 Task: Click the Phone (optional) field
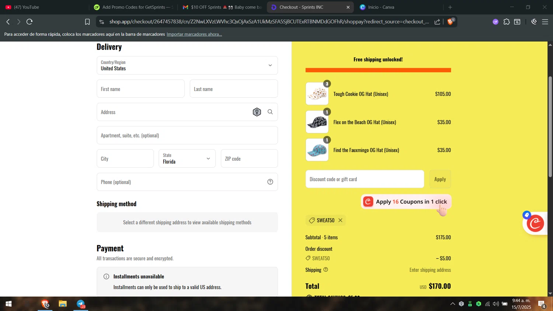187,182
